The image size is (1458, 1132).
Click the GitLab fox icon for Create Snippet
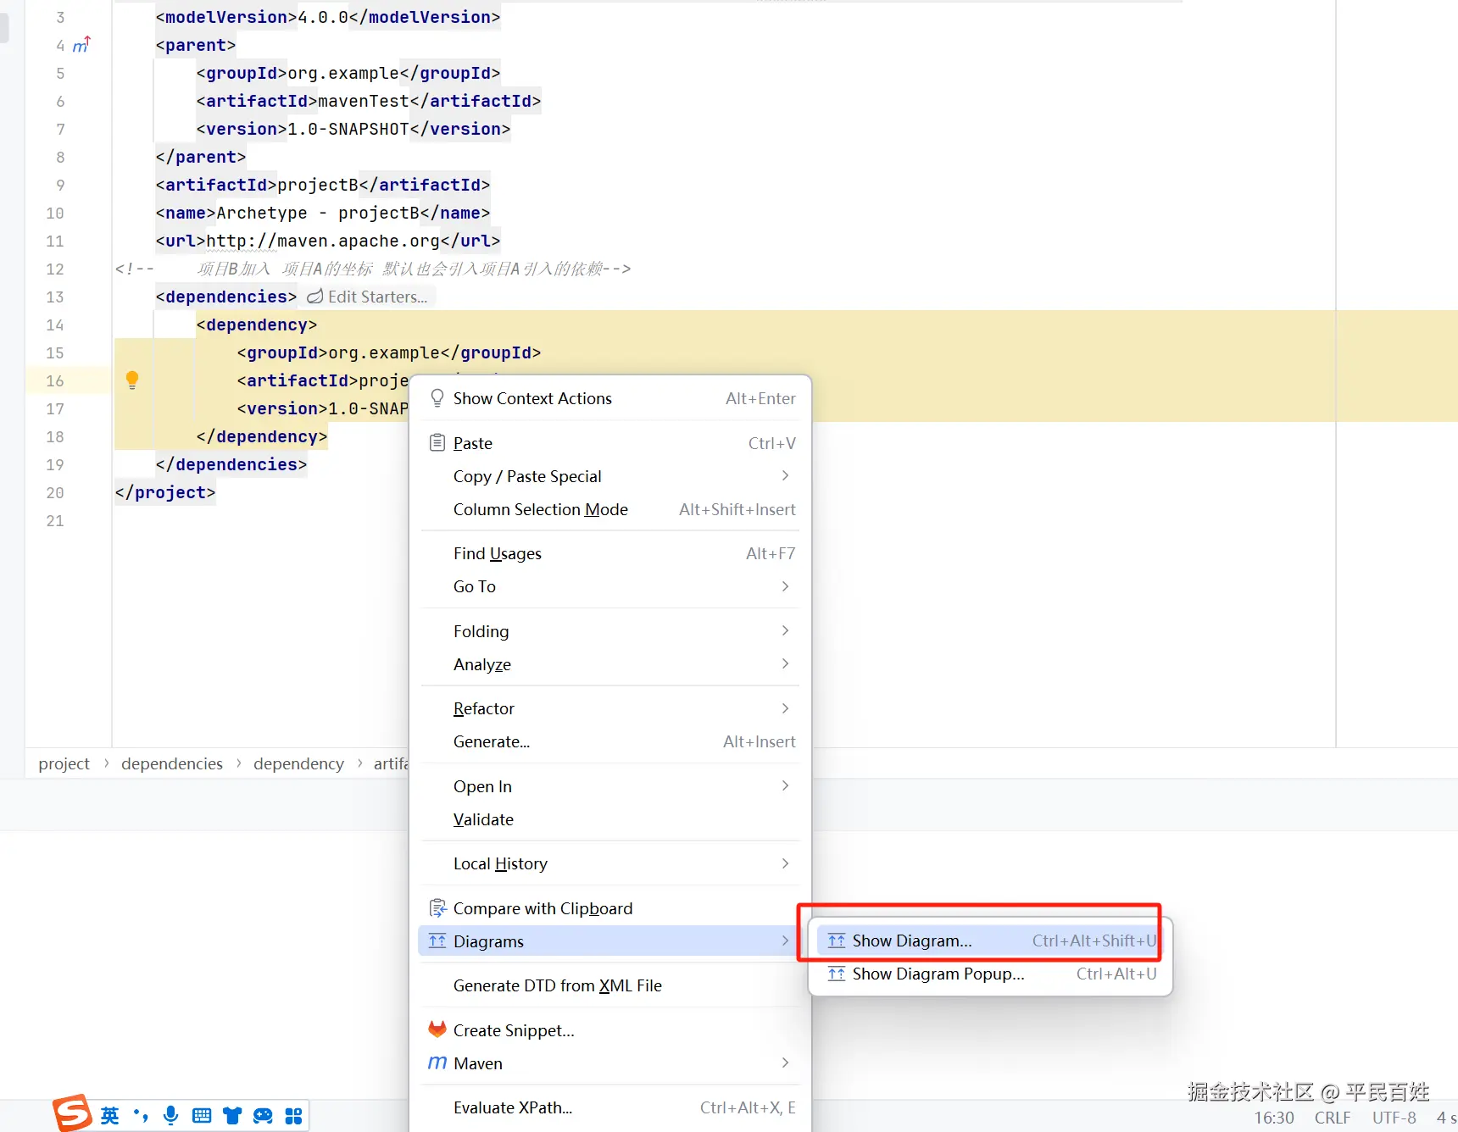pyautogui.click(x=437, y=1029)
